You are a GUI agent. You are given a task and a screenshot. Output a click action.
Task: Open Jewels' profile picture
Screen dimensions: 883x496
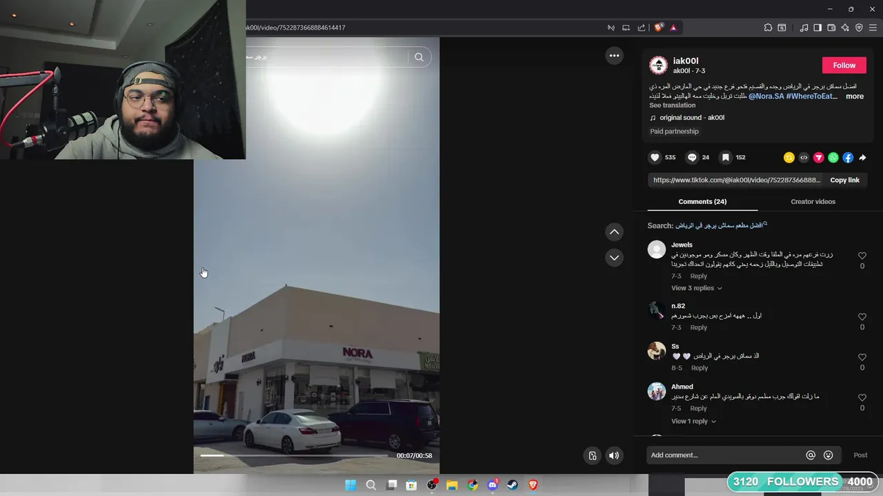[657, 249]
